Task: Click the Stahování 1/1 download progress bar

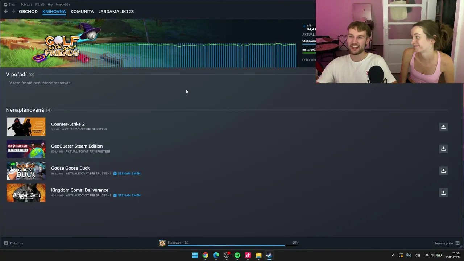Action: [x=233, y=245]
